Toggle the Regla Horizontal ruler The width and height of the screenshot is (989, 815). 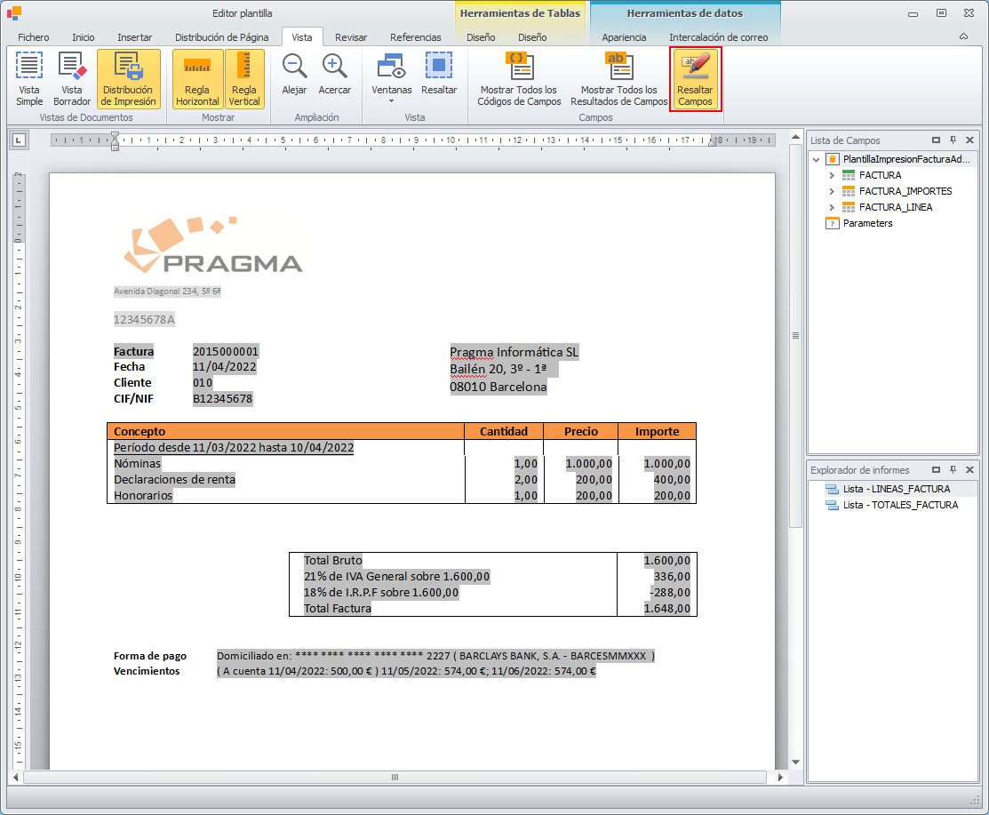197,79
